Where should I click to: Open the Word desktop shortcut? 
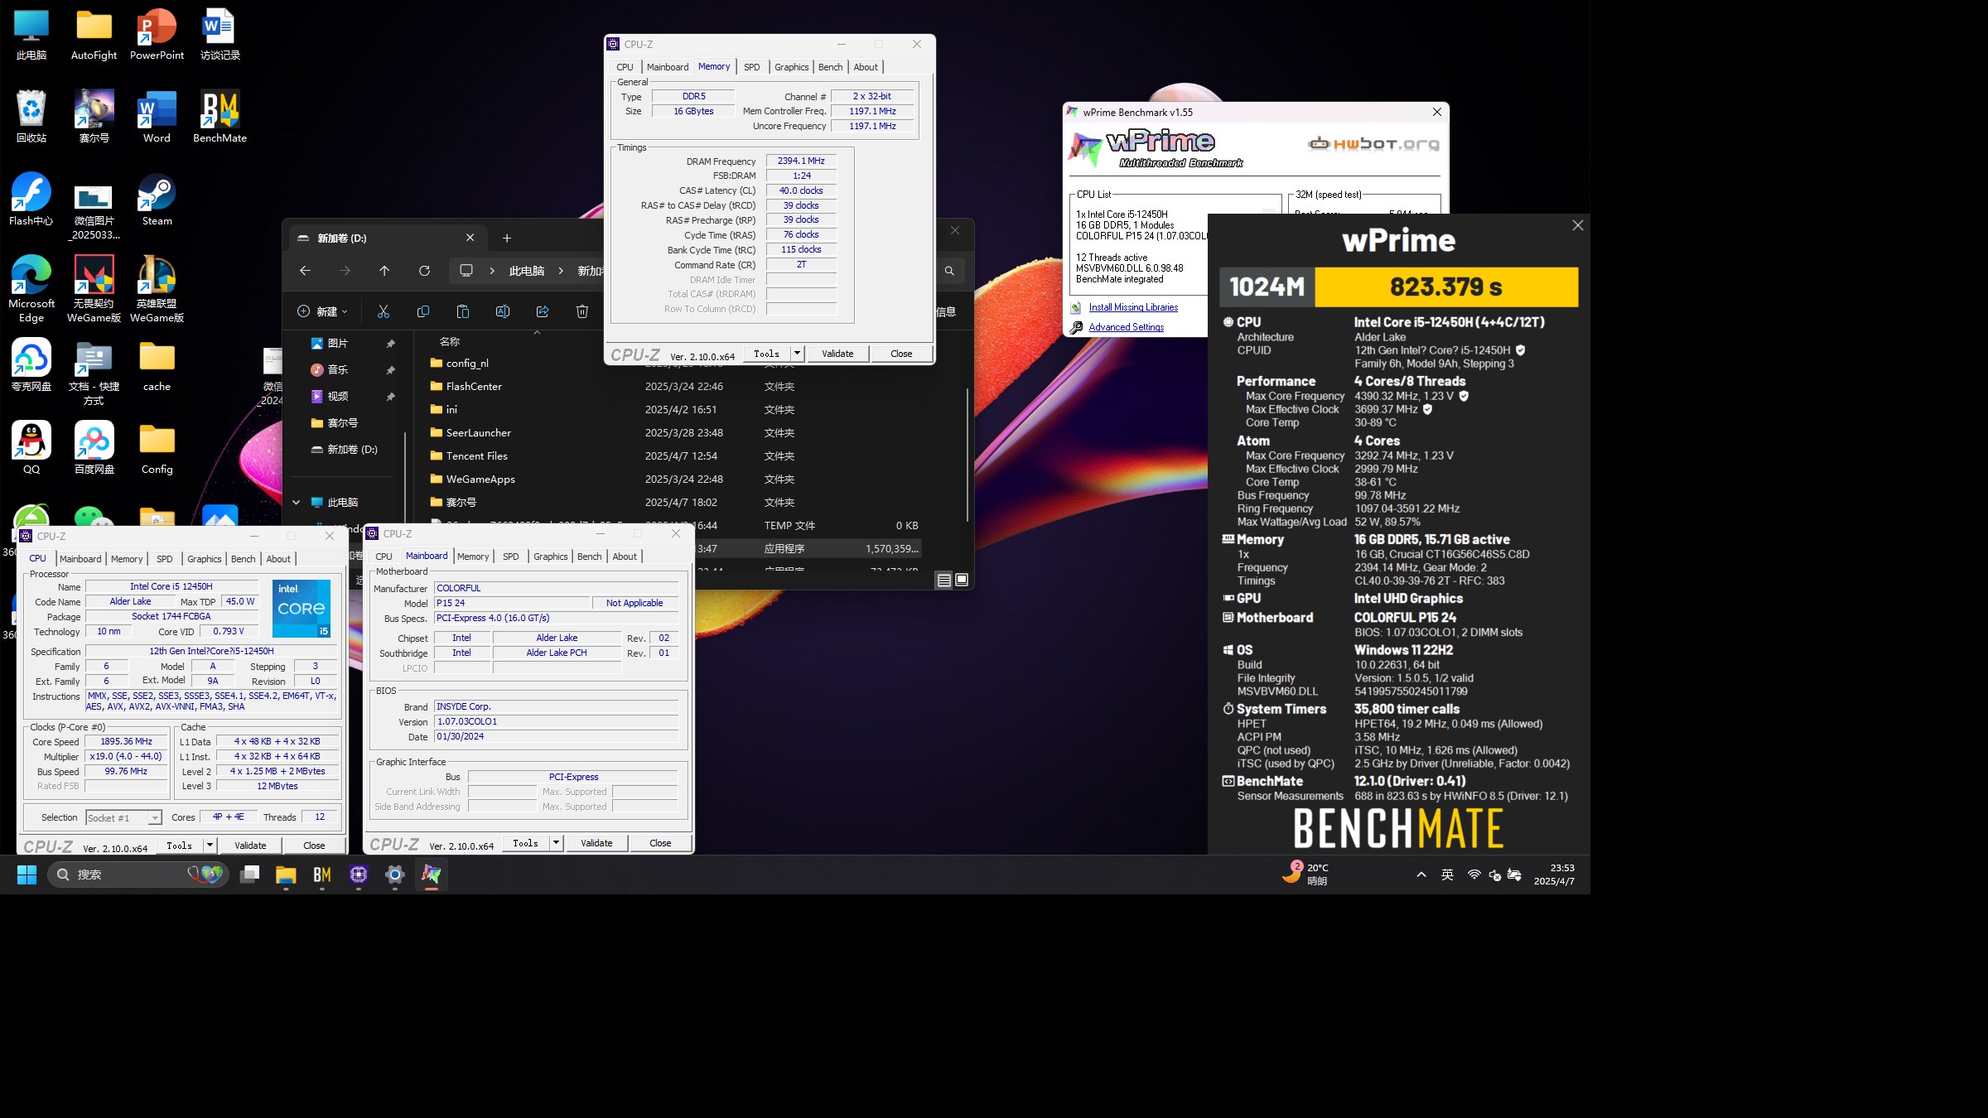[157, 118]
